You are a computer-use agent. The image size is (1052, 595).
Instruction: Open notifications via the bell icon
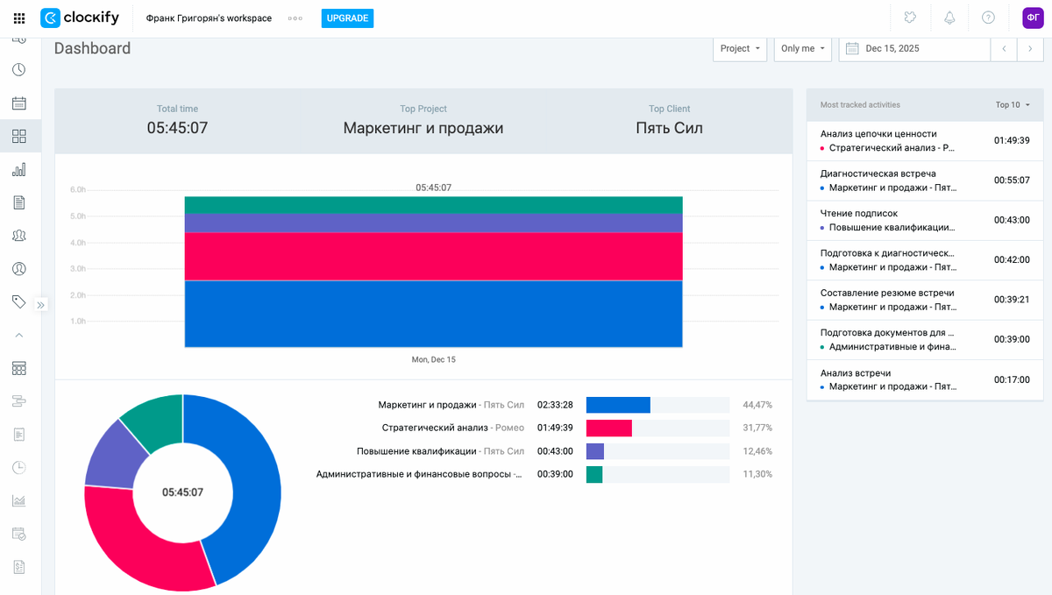click(x=949, y=18)
